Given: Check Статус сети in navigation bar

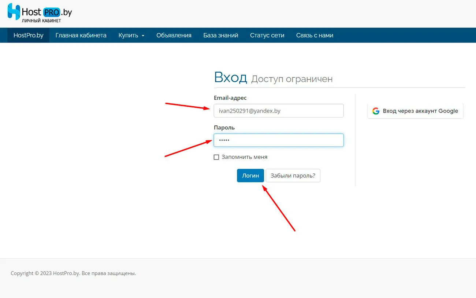Looking at the screenshot, I should (267, 36).
